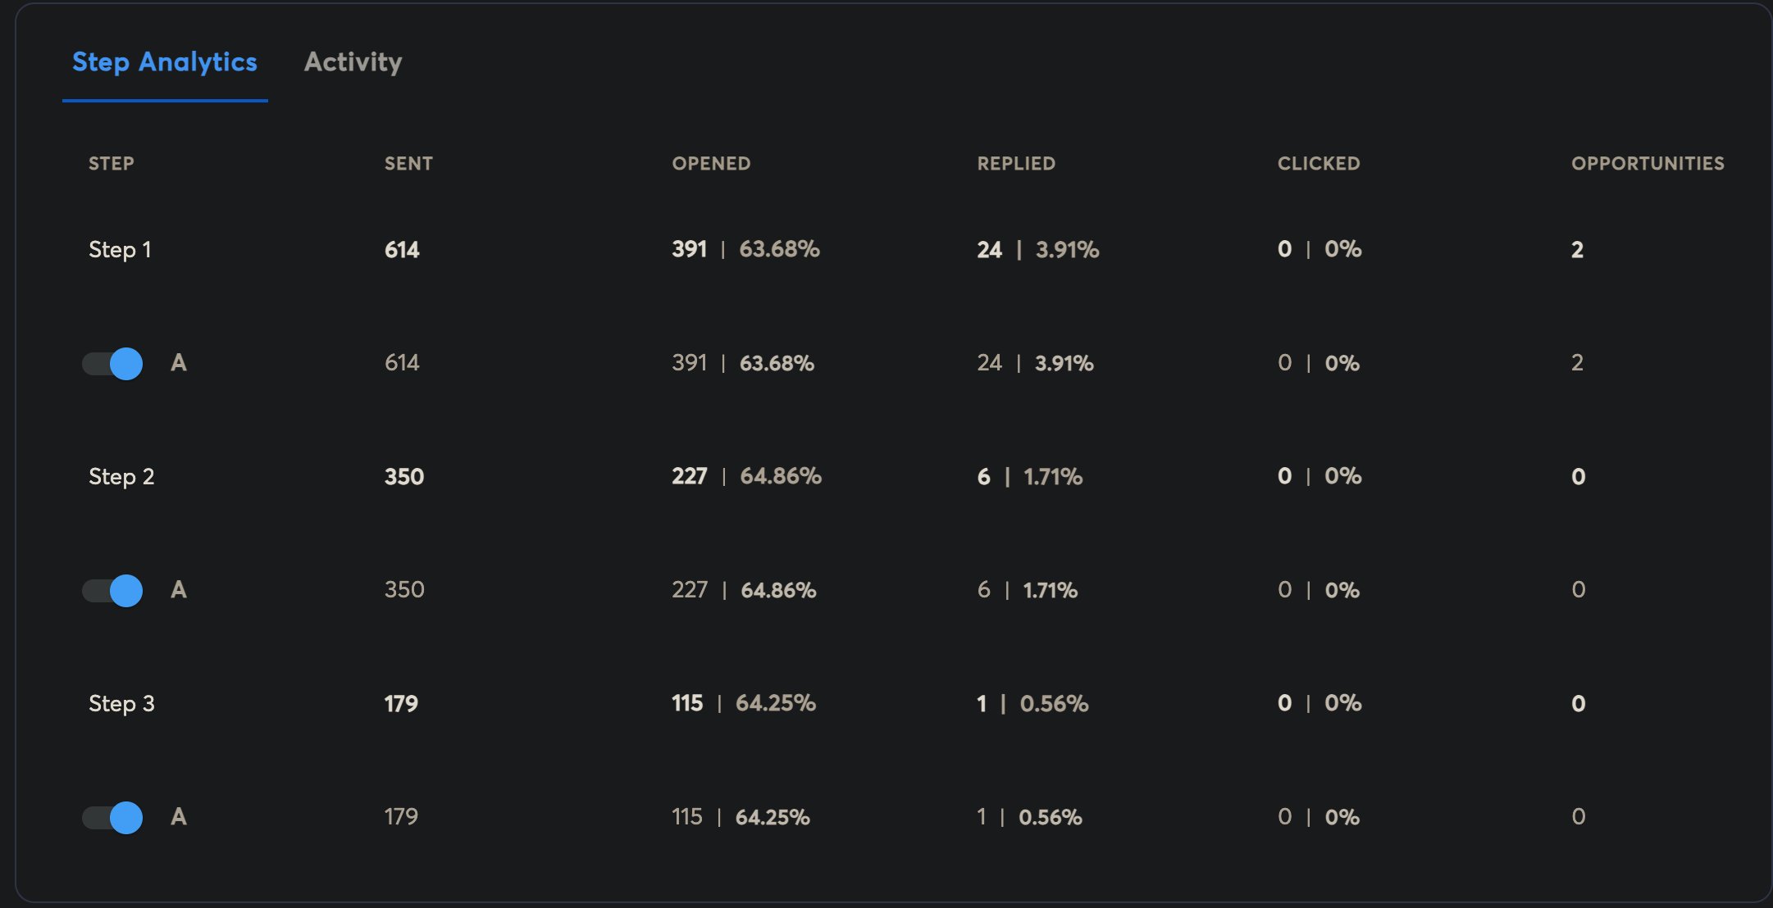The image size is (1773, 908).
Task: Click the STEP column header
Action: 112,164
